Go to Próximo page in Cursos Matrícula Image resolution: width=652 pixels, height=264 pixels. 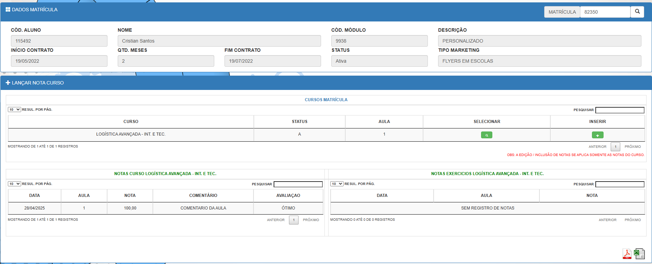pos(633,147)
